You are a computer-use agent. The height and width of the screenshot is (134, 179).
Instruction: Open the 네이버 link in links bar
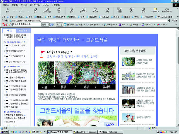coord(126,17)
